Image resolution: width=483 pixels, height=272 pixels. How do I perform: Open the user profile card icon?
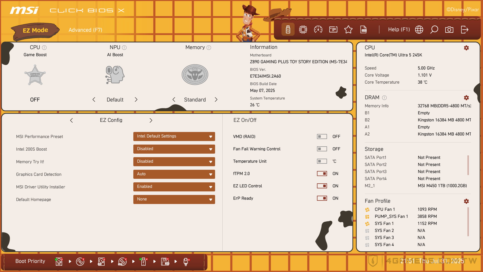click(x=333, y=29)
